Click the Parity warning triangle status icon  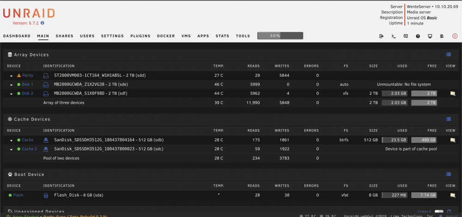19,75
